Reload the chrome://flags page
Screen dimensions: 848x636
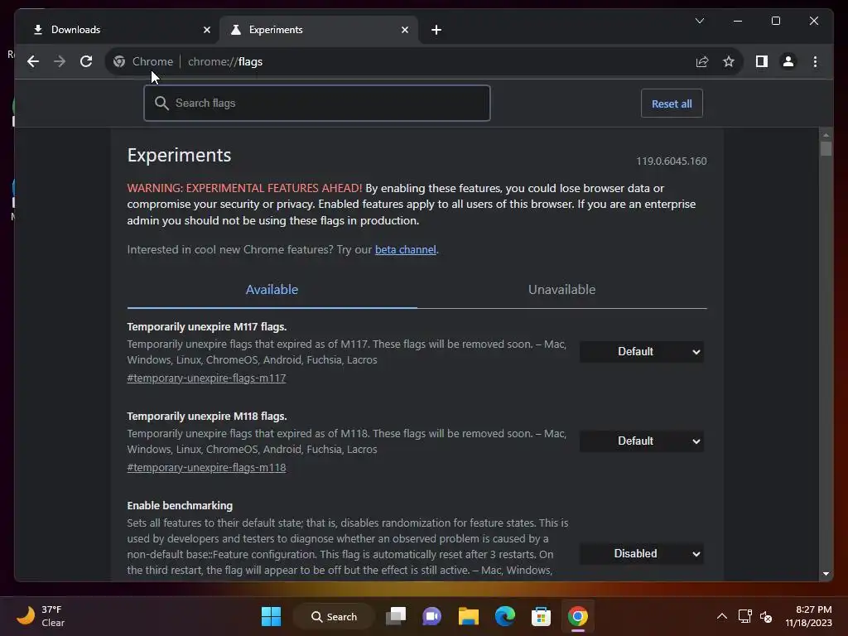click(86, 61)
